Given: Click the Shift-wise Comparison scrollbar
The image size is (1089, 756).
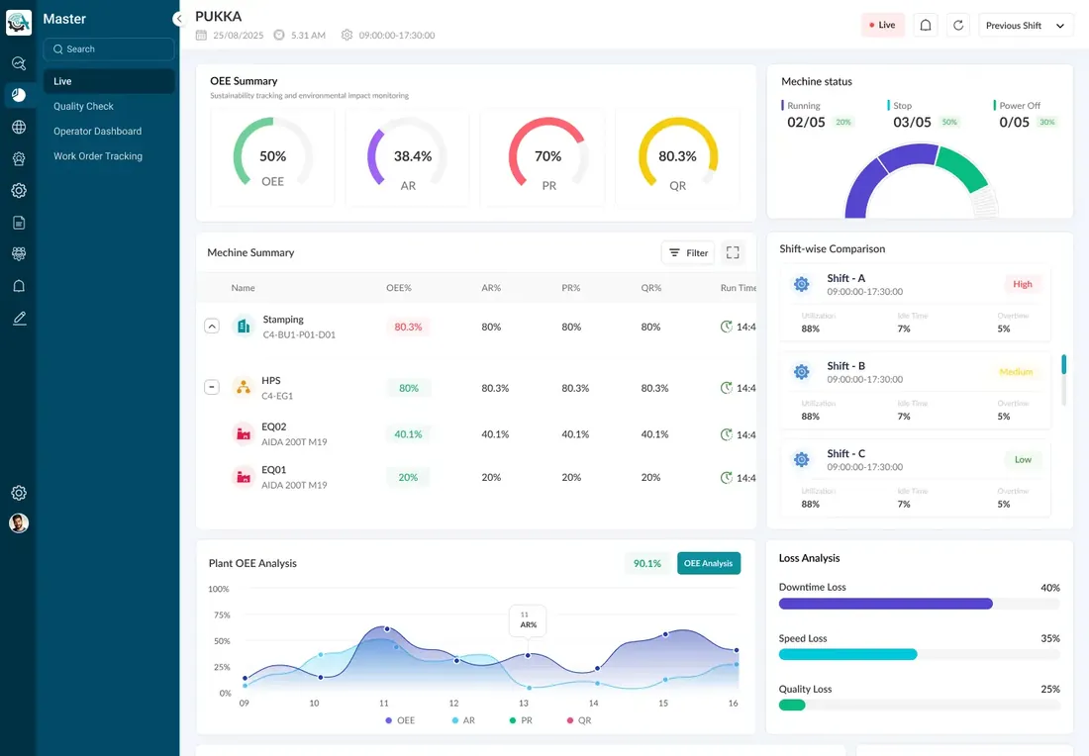Looking at the screenshot, I should [x=1063, y=365].
